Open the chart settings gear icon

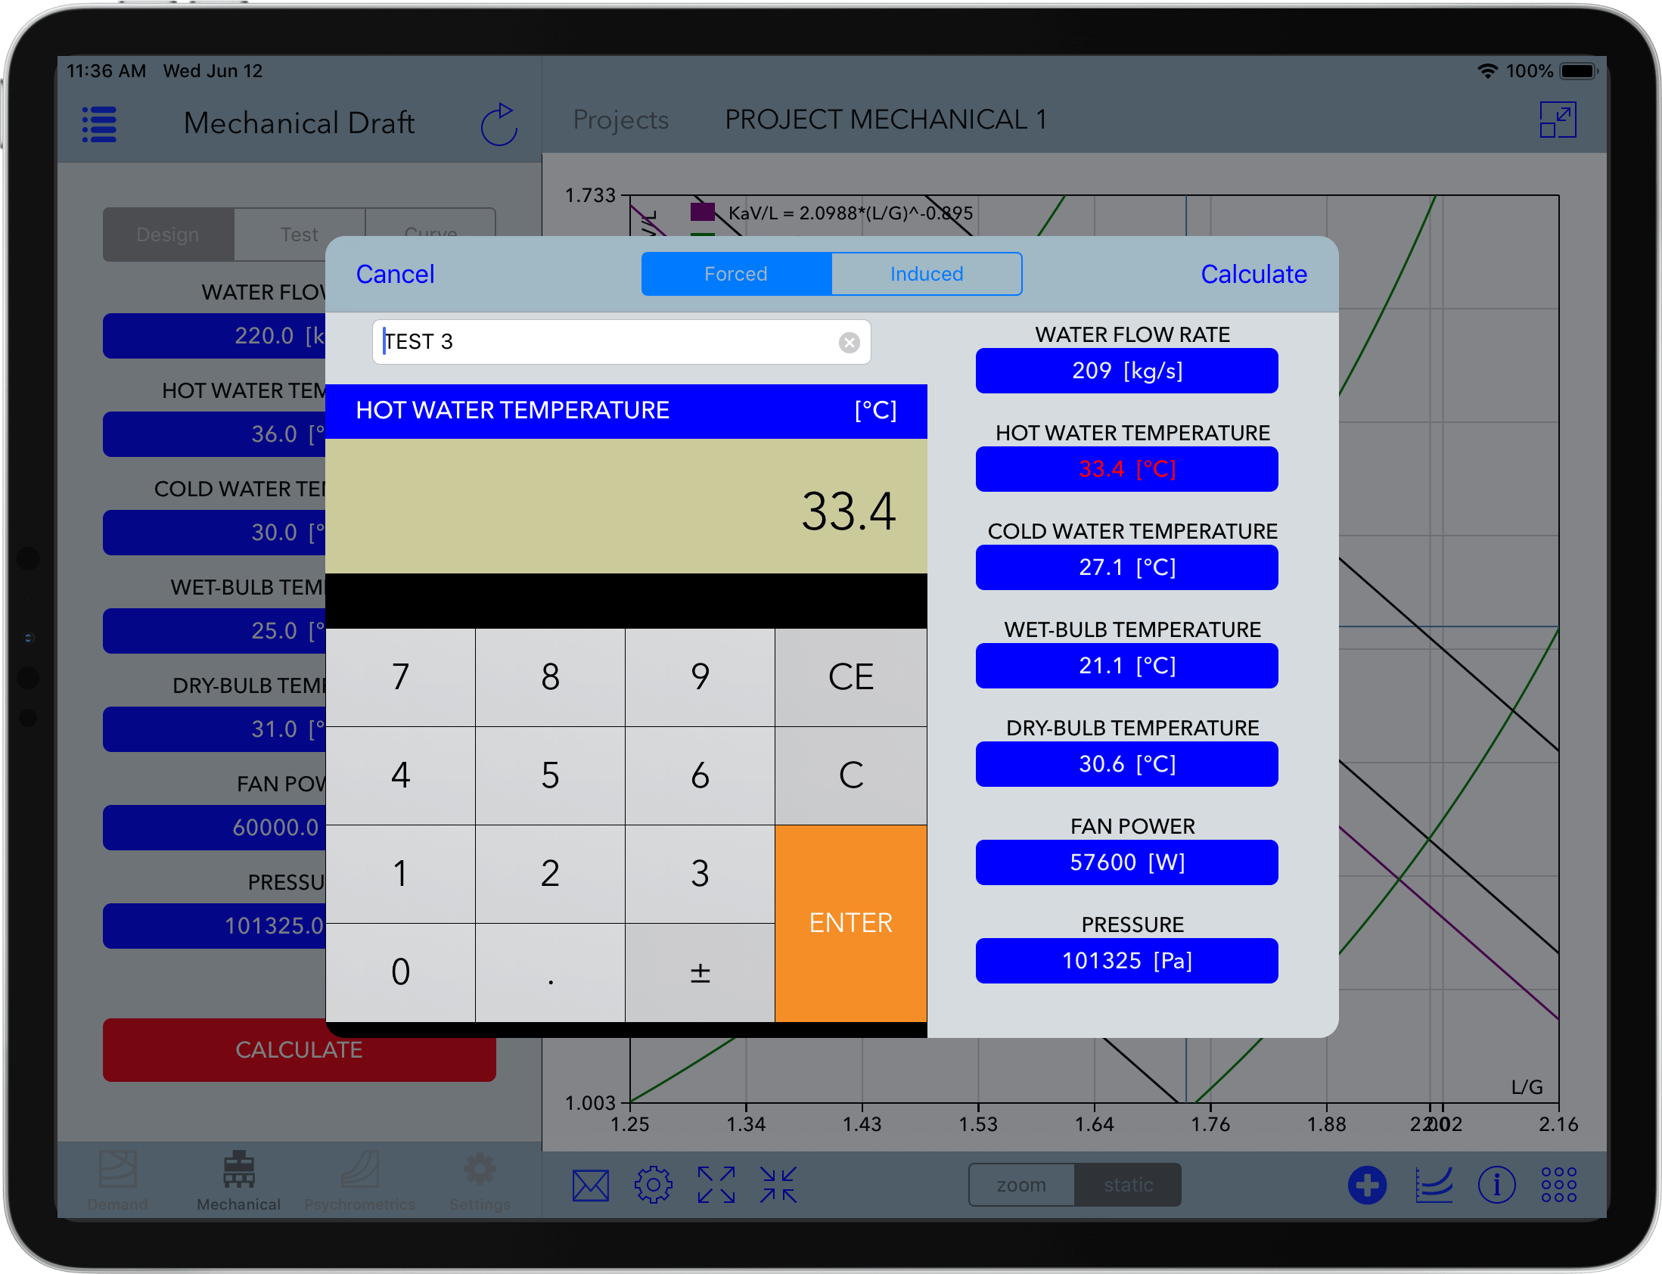[653, 1184]
